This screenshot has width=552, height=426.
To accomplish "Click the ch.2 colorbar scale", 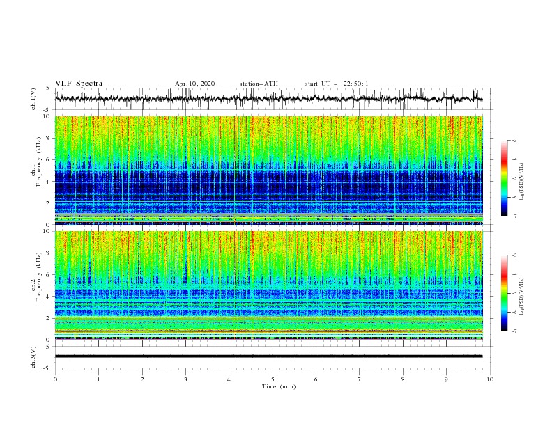I will tap(504, 293).
